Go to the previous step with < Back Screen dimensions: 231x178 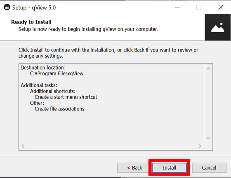click(x=134, y=168)
